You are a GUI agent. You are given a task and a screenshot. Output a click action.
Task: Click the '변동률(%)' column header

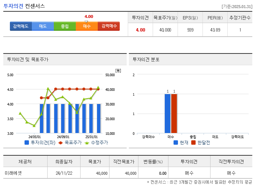(153, 162)
